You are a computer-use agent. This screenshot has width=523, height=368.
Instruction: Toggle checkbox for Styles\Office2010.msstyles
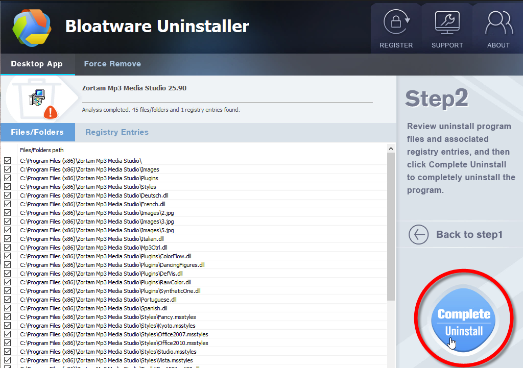point(7,342)
